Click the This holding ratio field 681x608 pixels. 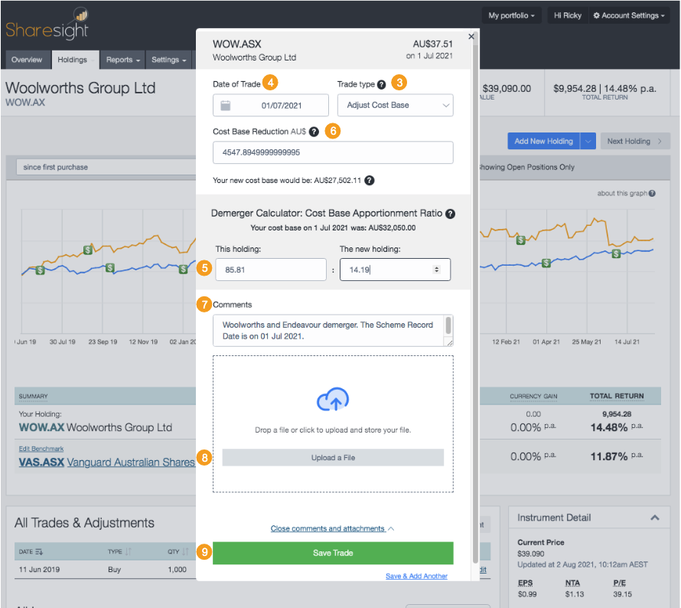pos(271,270)
